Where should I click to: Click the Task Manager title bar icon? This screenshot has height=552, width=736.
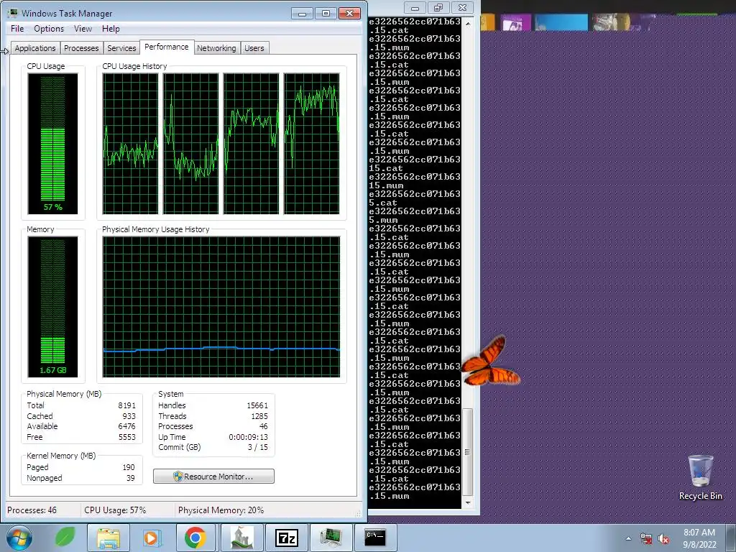coord(13,13)
